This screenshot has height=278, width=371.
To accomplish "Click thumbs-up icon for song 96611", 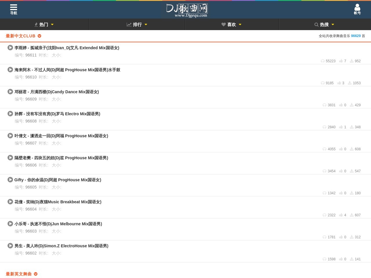I will click(341, 61).
